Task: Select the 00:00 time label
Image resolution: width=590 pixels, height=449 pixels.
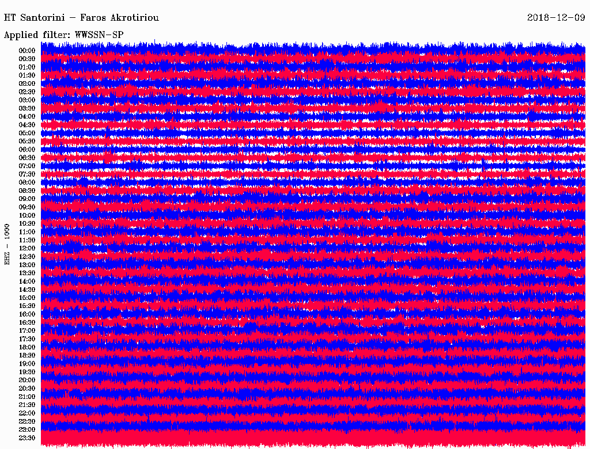Action: (27, 51)
